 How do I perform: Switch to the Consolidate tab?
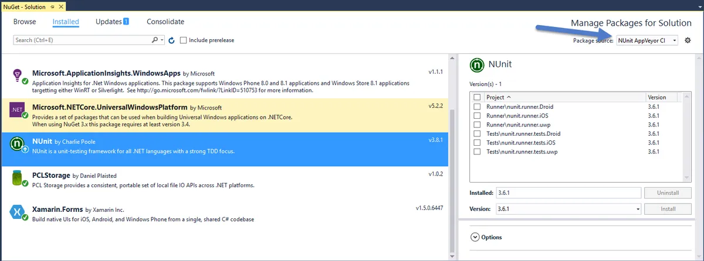click(165, 22)
